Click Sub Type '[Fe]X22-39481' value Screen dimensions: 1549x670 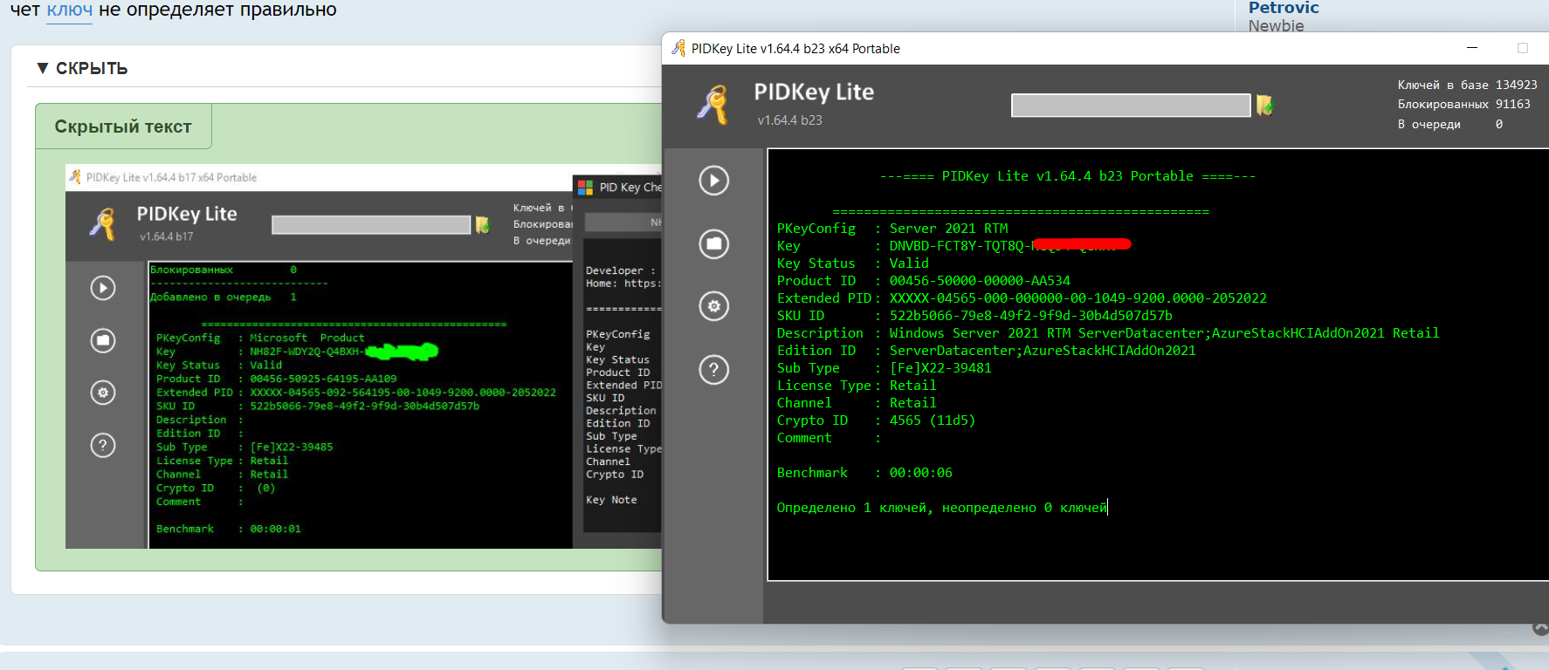point(940,368)
